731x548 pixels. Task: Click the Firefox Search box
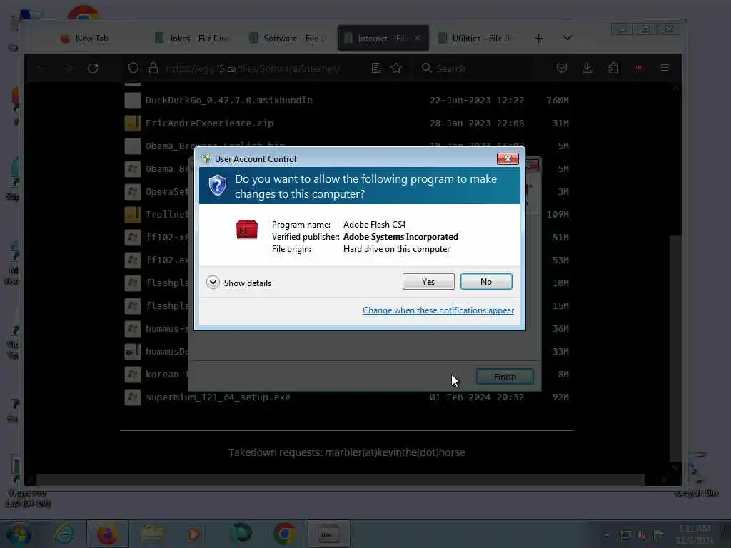[x=475, y=68]
